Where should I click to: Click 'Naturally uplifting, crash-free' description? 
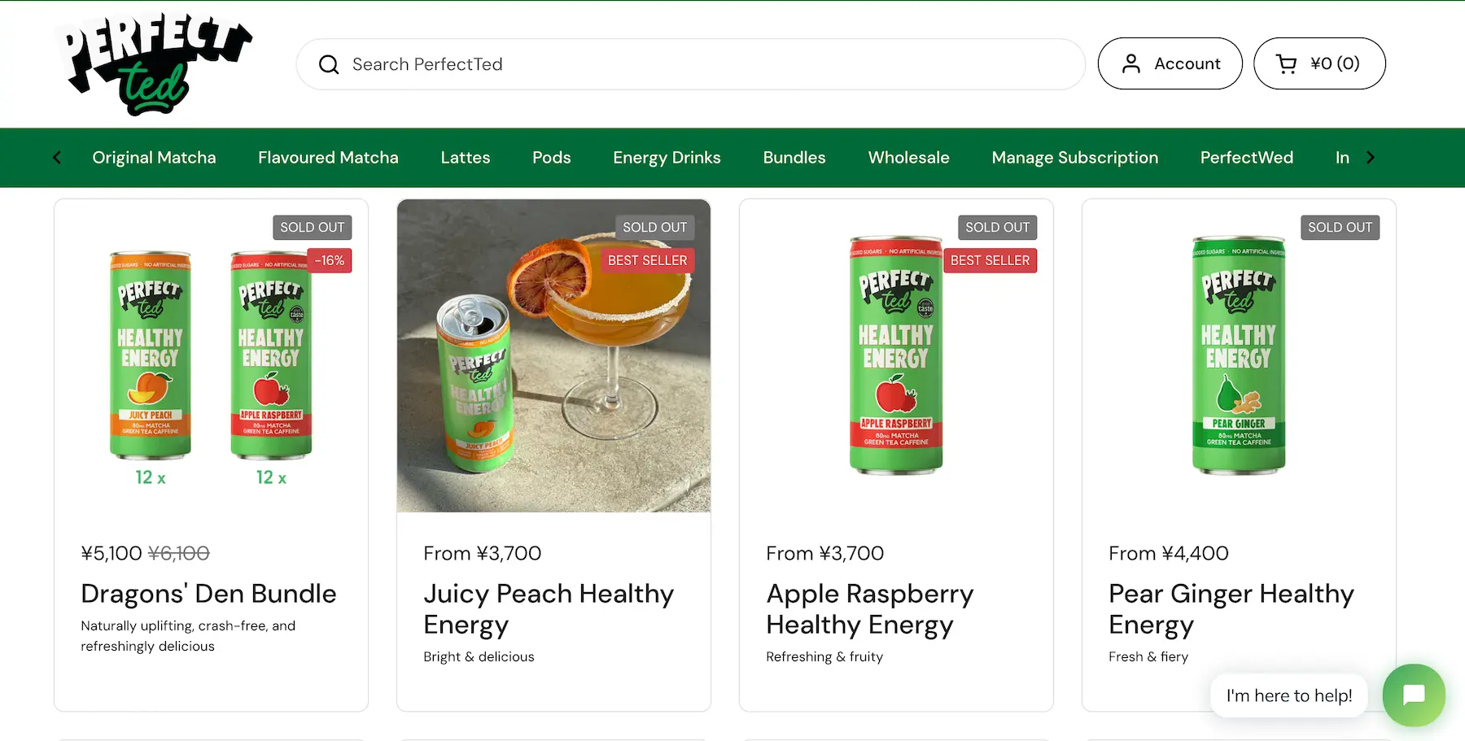click(x=188, y=636)
